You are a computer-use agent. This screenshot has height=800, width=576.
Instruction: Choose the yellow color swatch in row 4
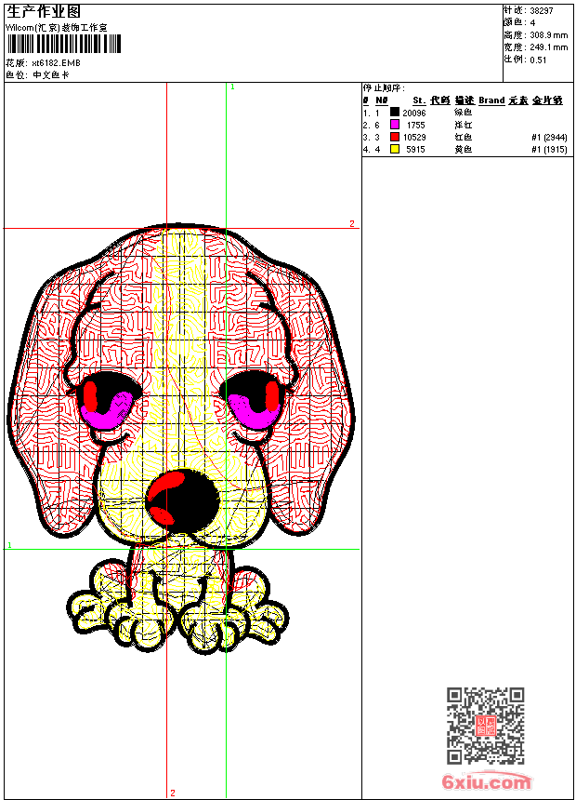[x=395, y=149]
